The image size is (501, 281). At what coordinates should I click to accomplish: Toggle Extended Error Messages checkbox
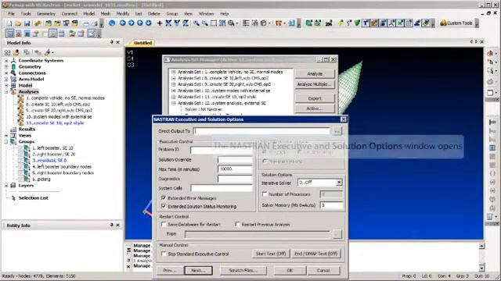[164, 197]
